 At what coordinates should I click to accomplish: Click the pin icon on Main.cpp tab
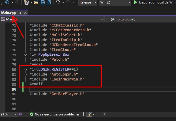point(20,13)
